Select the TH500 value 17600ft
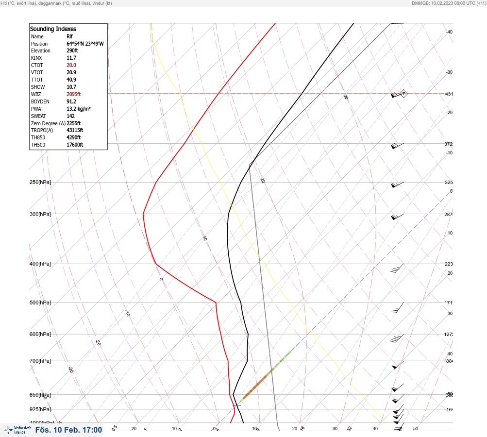The height and width of the screenshot is (437, 487). tap(75, 145)
